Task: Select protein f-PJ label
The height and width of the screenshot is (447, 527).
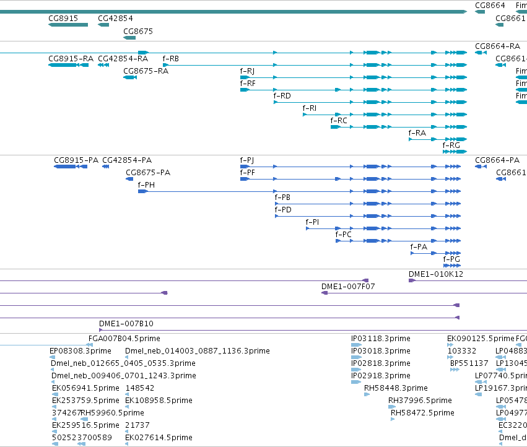Action: [x=247, y=160]
